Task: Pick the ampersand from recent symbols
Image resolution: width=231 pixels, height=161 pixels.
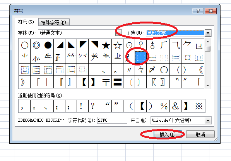Action: click(176, 106)
